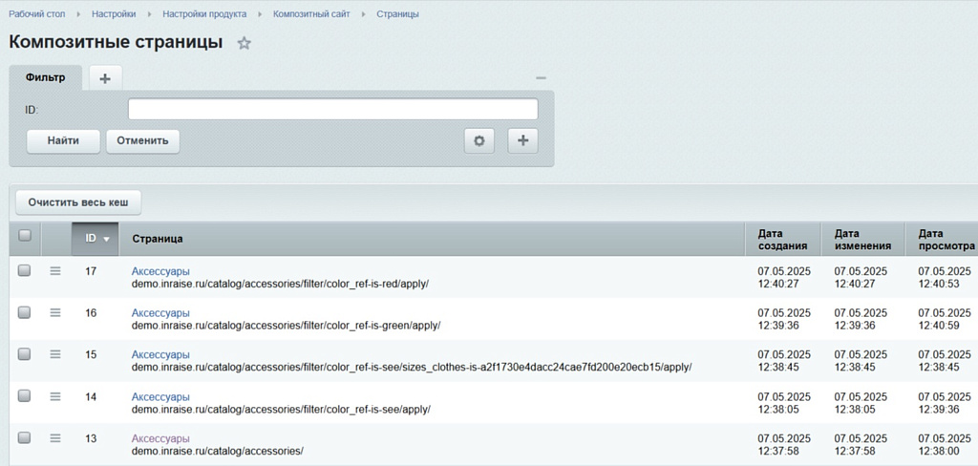Open row actions menu for ID 17

click(x=55, y=271)
